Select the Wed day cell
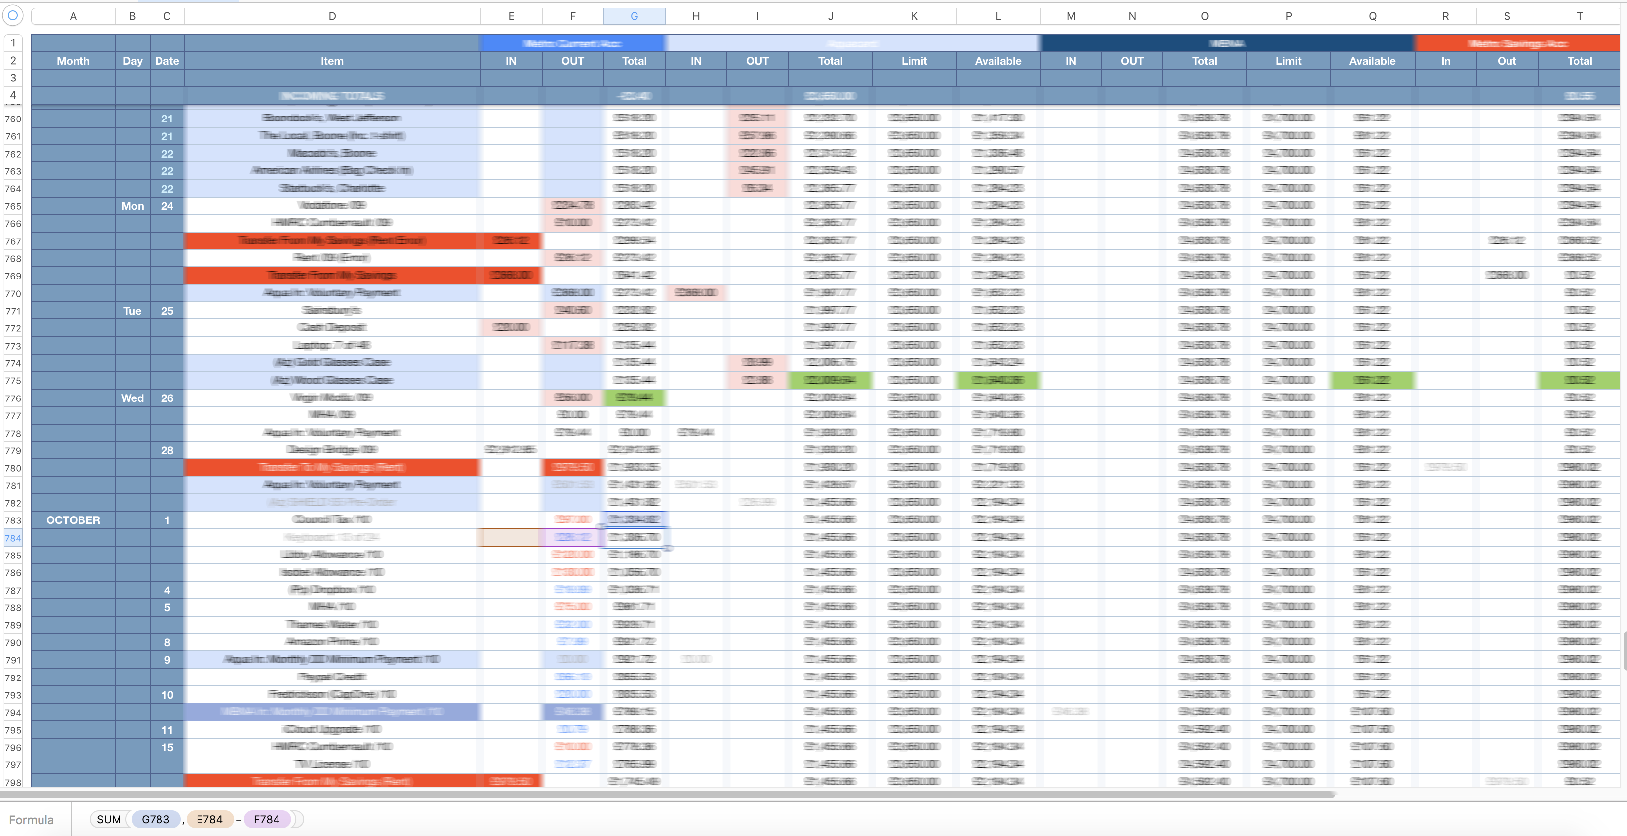 [133, 398]
